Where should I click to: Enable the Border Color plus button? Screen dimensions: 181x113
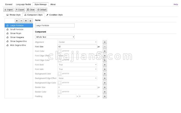105,92
